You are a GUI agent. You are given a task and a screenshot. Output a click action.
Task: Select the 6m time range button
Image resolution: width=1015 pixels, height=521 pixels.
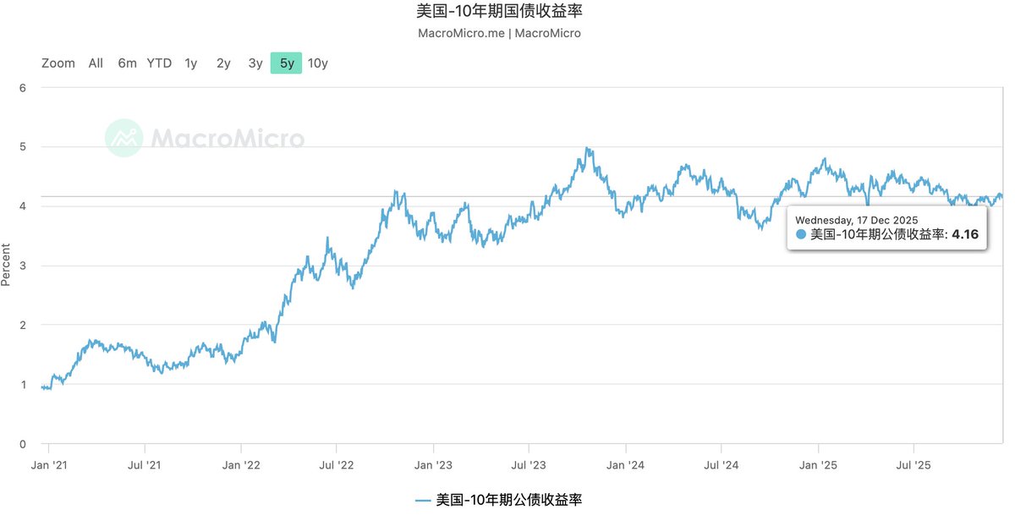pyautogui.click(x=127, y=63)
